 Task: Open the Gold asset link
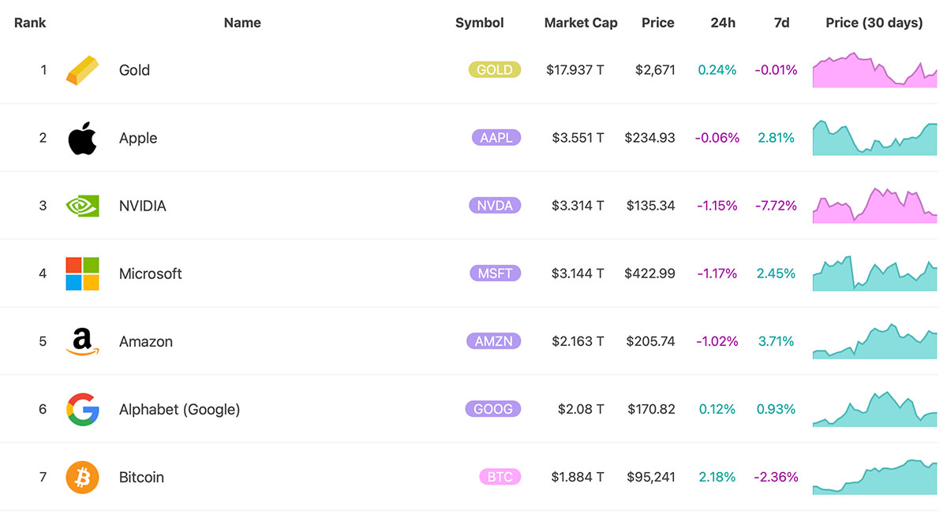134,70
